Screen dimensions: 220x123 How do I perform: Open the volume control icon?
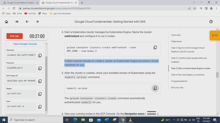[193, 120]
